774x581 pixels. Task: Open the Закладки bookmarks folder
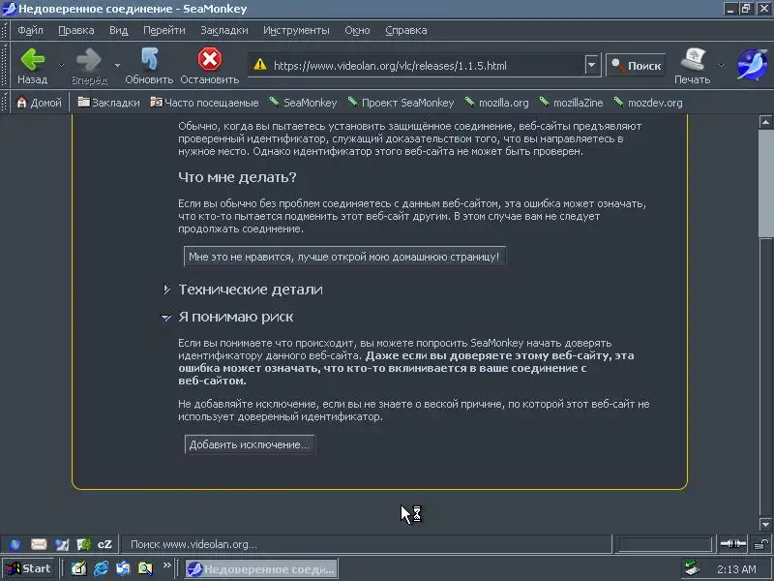point(108,103)
